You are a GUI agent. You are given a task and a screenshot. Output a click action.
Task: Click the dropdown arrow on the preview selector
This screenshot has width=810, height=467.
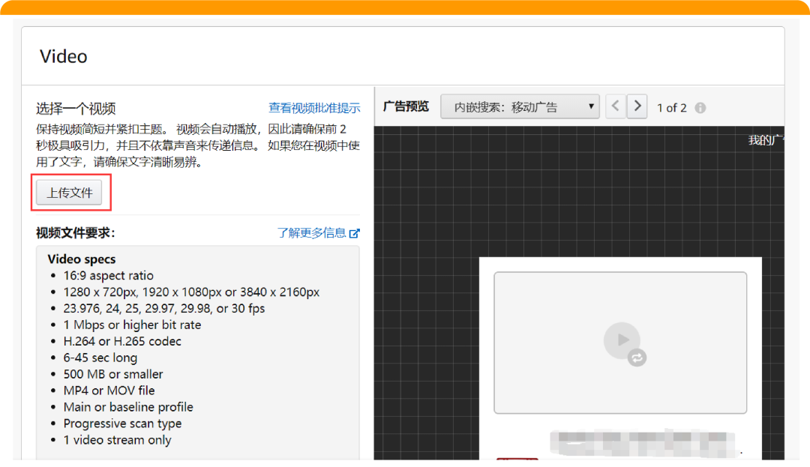click(590, 106)
